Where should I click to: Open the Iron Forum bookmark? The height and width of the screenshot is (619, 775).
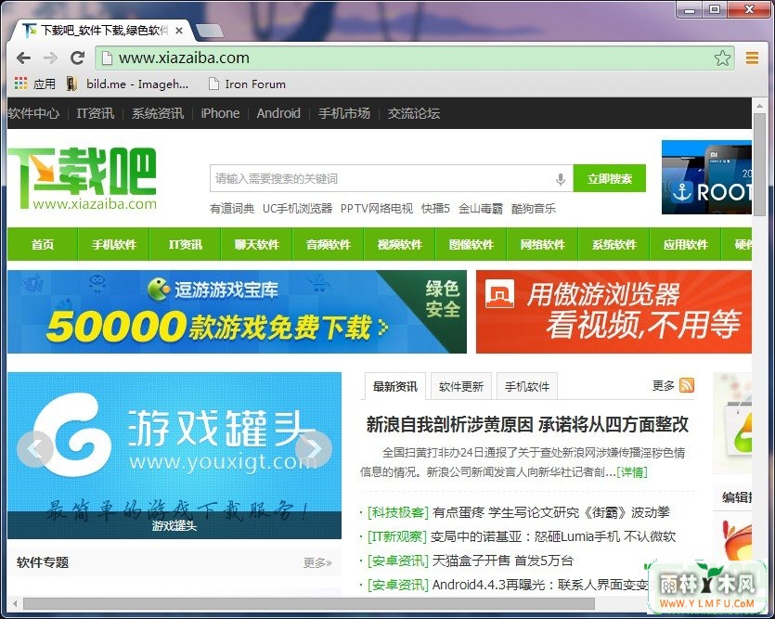pos(247,84)
